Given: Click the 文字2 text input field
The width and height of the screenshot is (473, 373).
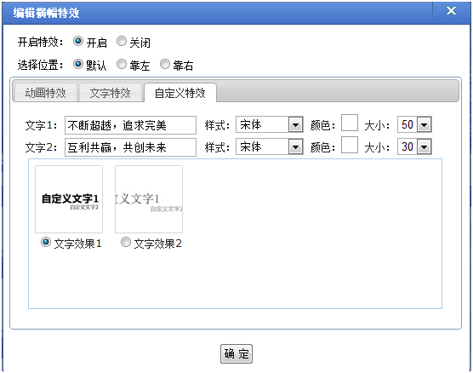Looking at the screenshot, I should click(130, 147).
